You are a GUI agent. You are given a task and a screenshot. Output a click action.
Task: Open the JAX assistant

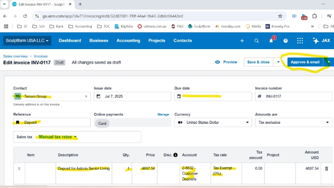point(321,41)
